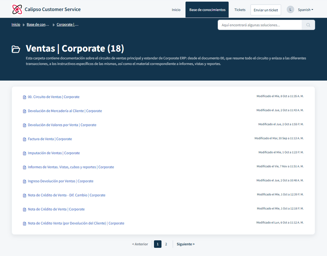Open Ingreso Devolución por Ventas article
This screenshot has height=256, width=327.
61,181
